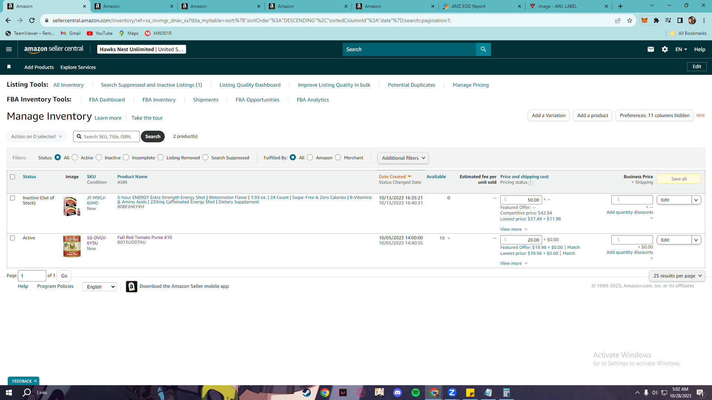This screenshot has width=712, height=400.
Task: Click the Add a Variation button
Action: pos(548,116)
